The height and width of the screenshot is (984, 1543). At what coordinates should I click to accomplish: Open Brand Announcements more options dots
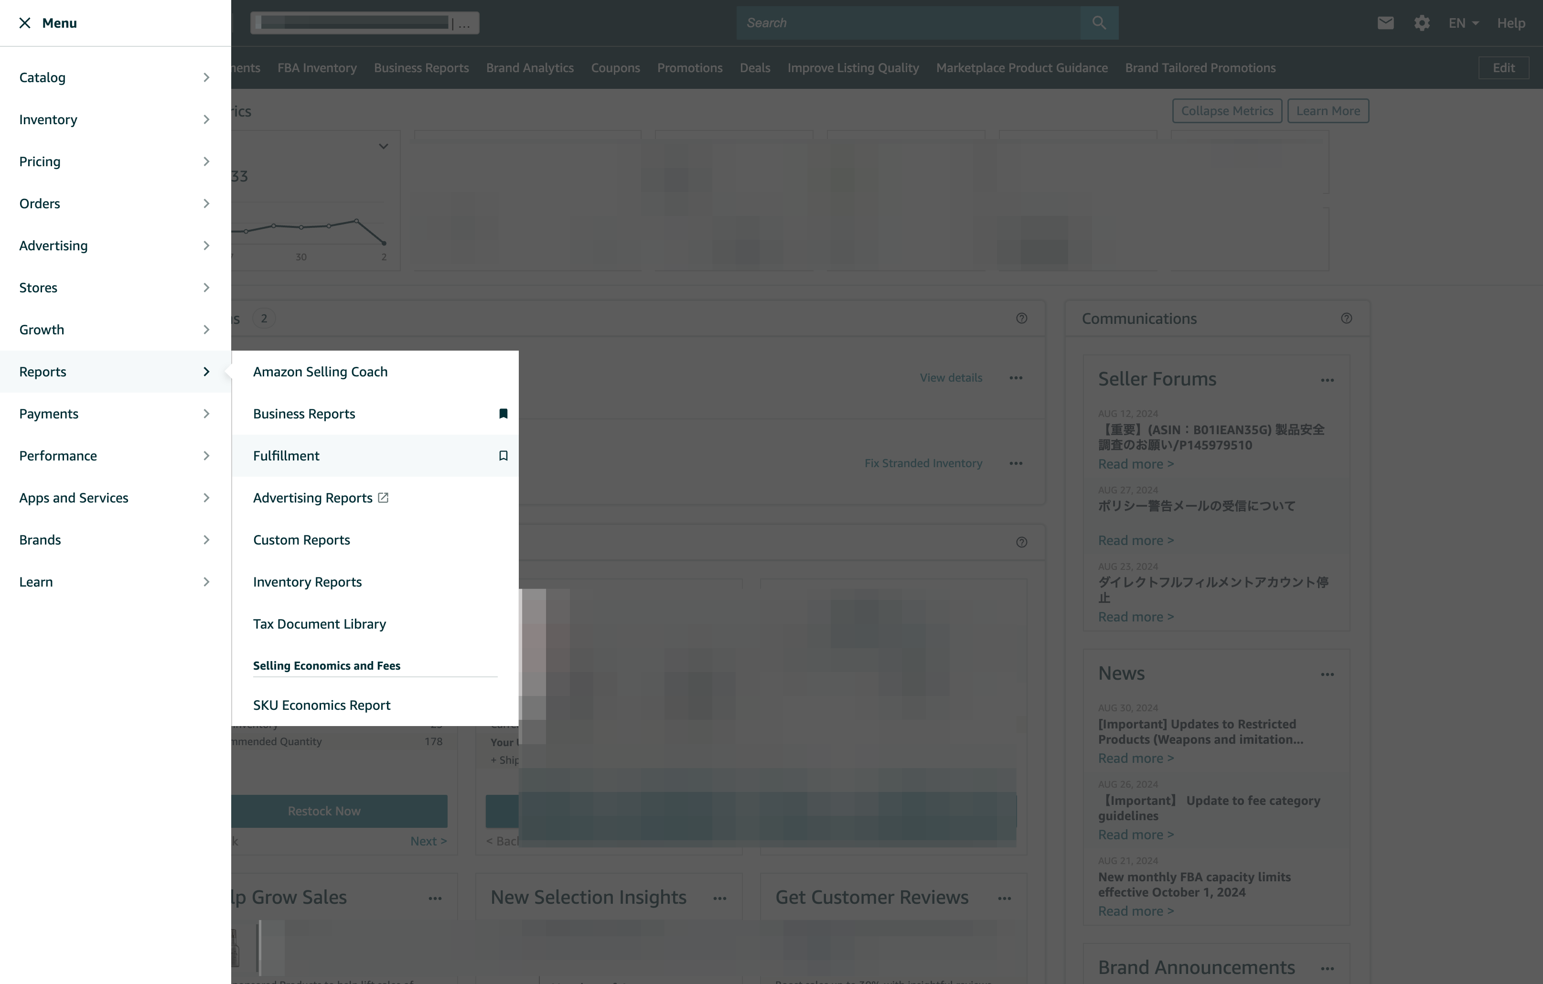(x=1327, y=969)
